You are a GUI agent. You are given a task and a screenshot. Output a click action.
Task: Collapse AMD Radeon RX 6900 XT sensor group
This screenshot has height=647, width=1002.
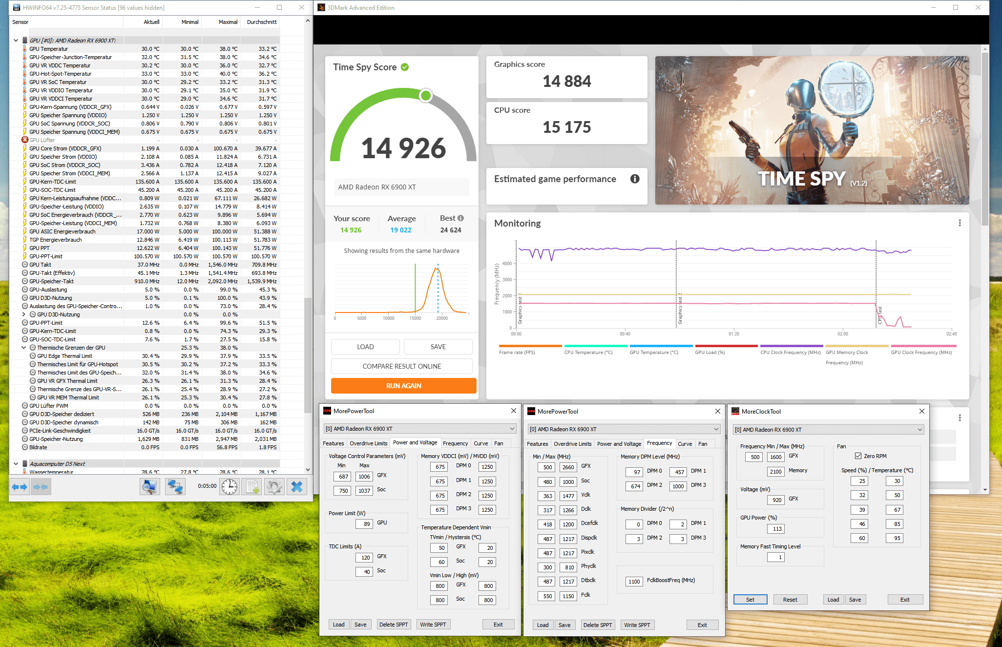[16, 41]
